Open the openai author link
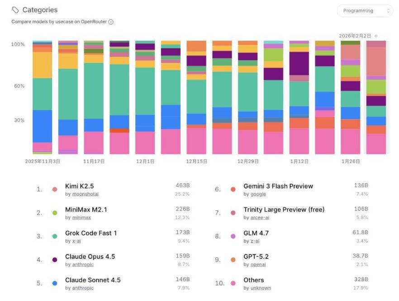Viewport: 399px width, 301px height. tap(260, 265)
